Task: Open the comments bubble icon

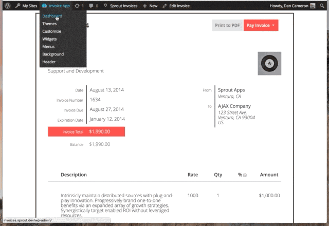Action: click(x=93, y=6)
